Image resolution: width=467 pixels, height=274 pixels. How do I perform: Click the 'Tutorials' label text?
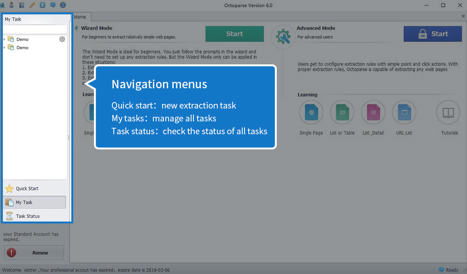point(449,133)
